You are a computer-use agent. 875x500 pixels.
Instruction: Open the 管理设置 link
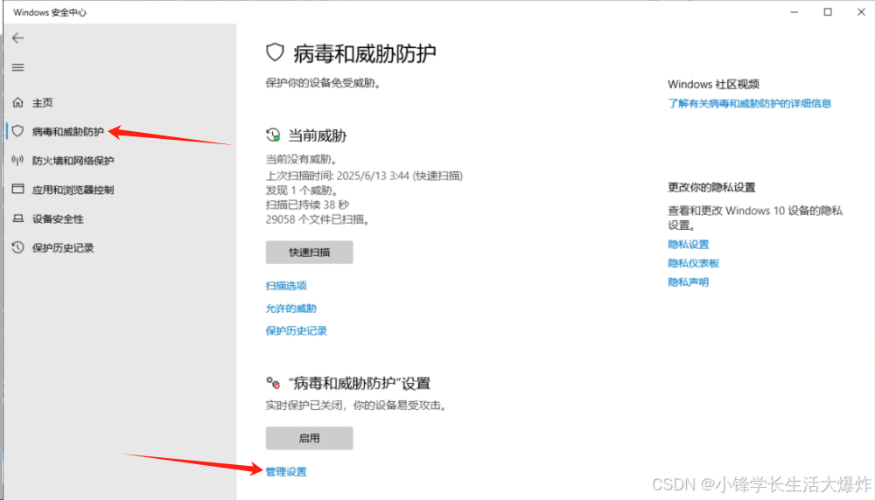pos(286,471)
